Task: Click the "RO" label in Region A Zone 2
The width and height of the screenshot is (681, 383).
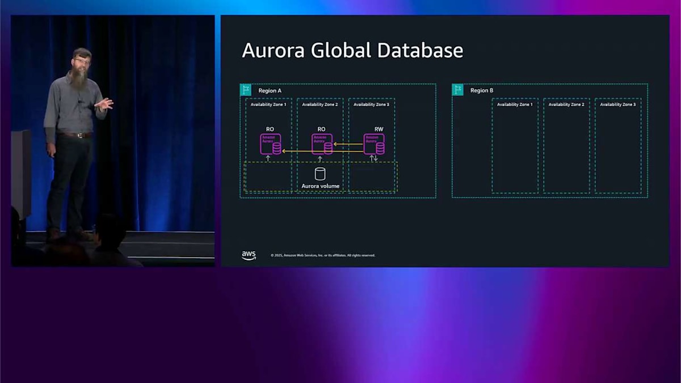Action: coord(321,129)
